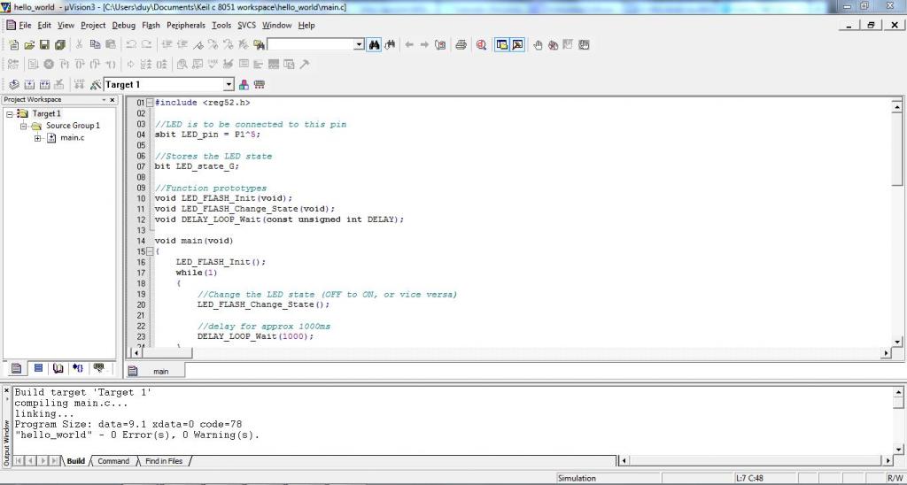Open the Flash menu
907x485 pixels.
pyautogui.click(x=151, y=26)
